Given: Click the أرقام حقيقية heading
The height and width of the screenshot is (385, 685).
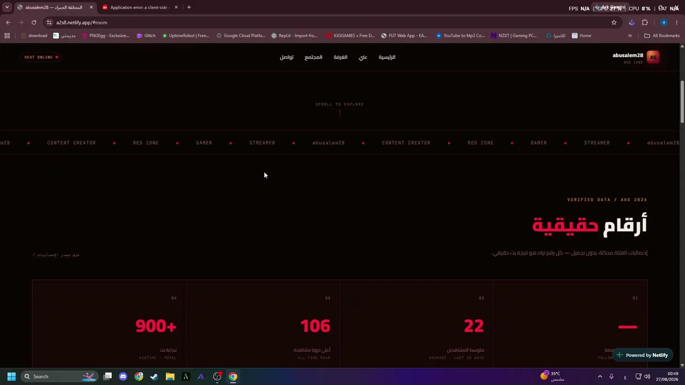Looking at the screenshot, I should tap(589, 225).
